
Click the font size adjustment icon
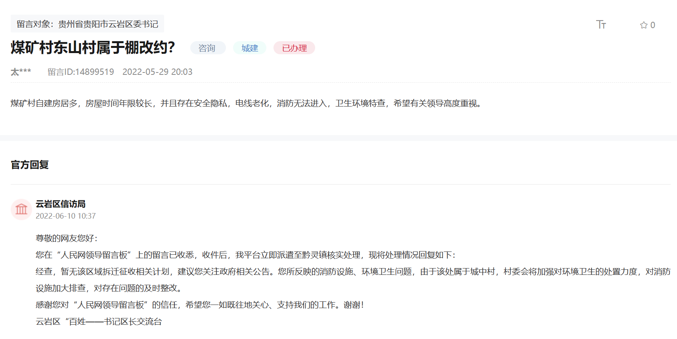tap(601, 25)
